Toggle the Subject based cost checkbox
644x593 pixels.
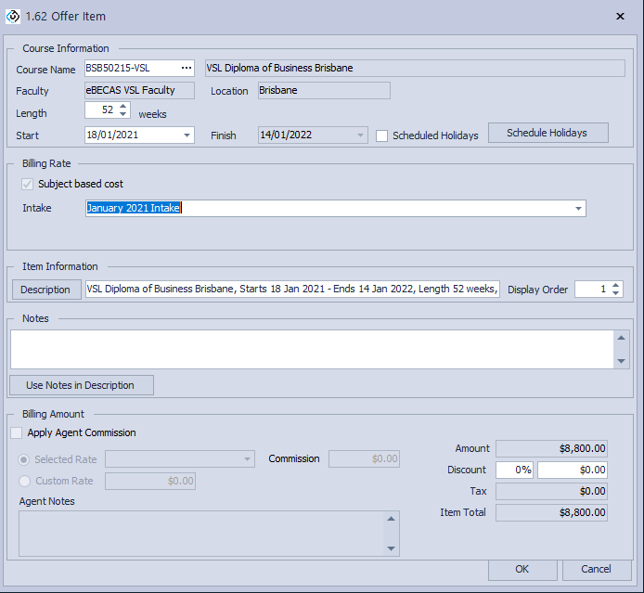[27, 184]
